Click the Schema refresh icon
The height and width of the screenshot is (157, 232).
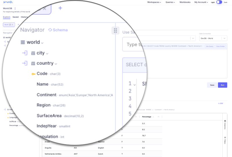50,30
